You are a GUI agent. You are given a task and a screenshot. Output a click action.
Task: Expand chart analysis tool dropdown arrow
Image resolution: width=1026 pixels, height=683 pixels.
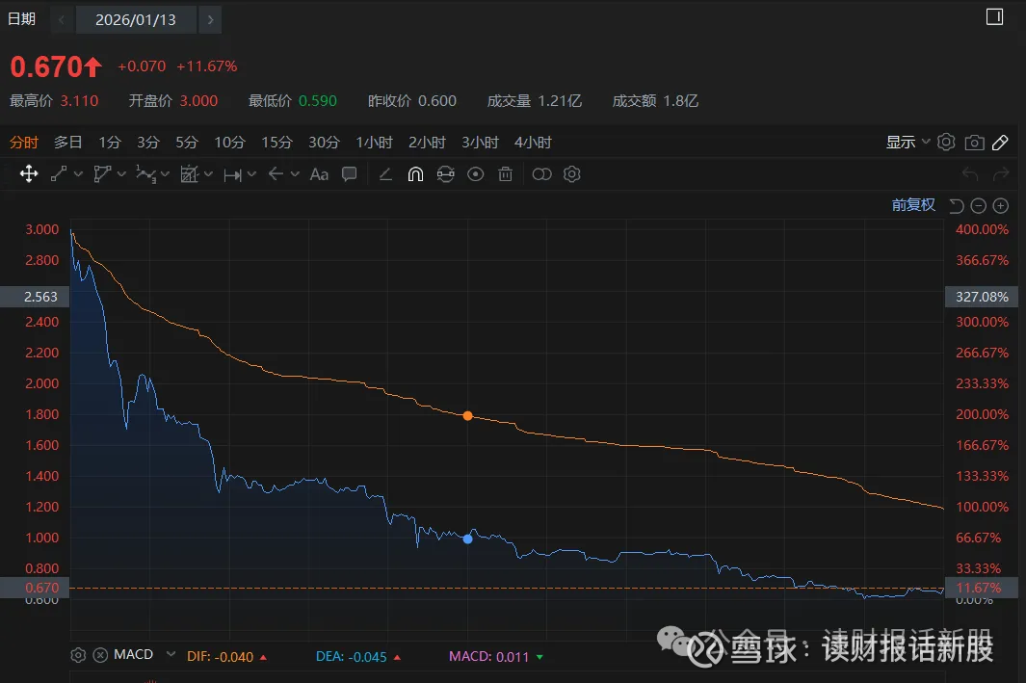click(x=208, y=174)
